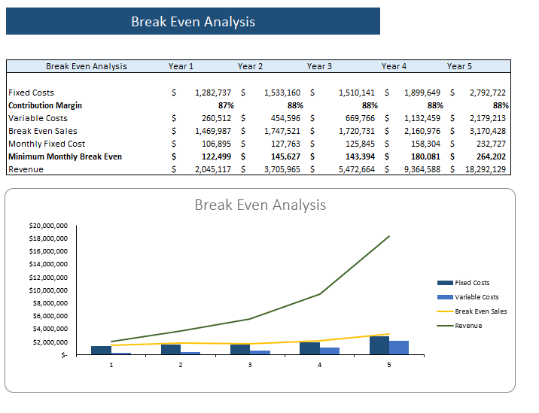Select the $20,000,000 axis label
This screenshot has height=413, width=539.
pos(48,226)
